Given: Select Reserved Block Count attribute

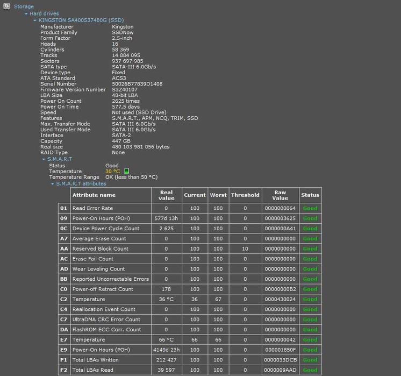Looking at the screenshot, I should (100, 249).
